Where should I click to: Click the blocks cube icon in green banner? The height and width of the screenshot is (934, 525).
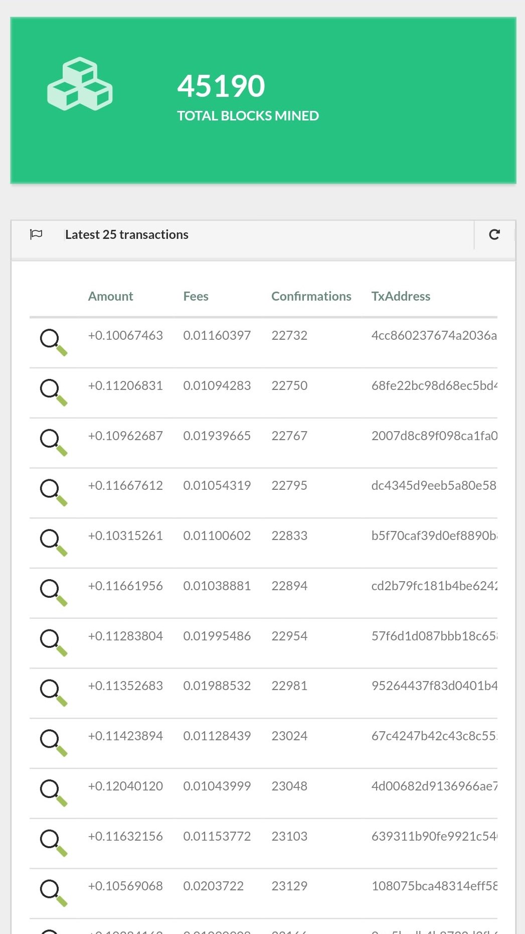pos(80,84)
